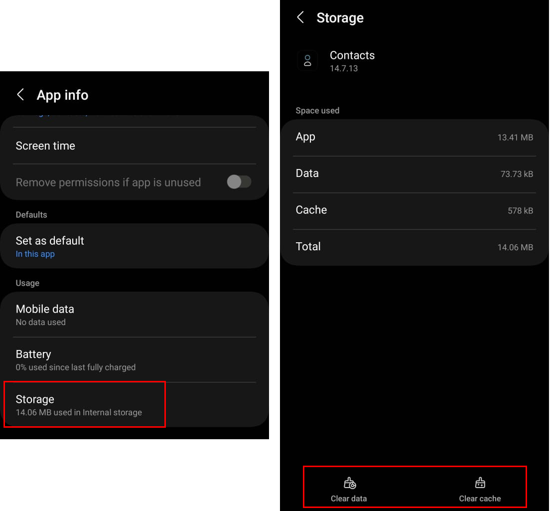The image size is (550, 511).
Task: Tap the Storage page title
Action: coord(340,18)
